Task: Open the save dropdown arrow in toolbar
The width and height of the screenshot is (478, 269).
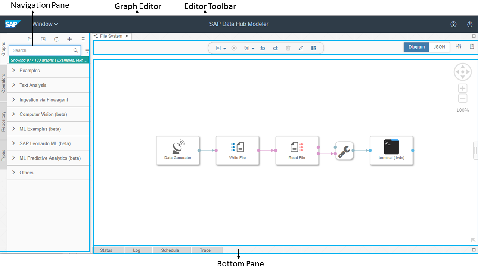Action: [253, 49]
